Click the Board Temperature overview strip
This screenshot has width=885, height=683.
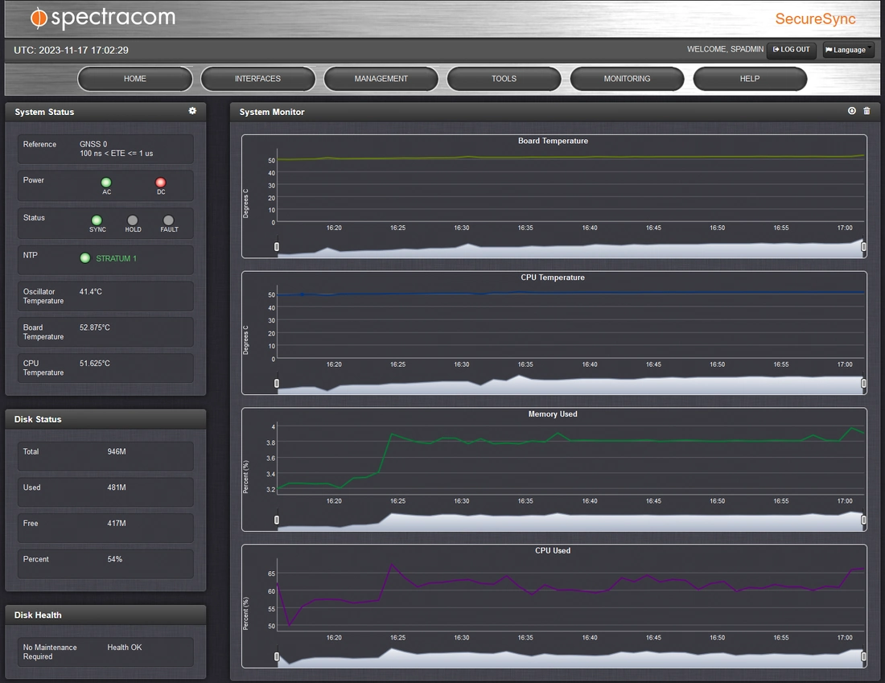click(x=570, y=247)
